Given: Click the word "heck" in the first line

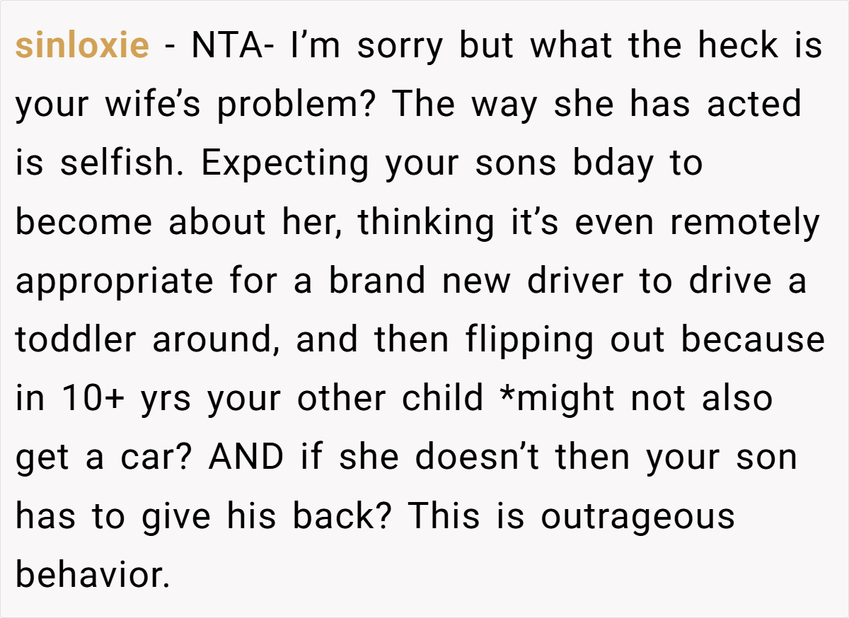Looking at the screenshot, I should 739,46.
